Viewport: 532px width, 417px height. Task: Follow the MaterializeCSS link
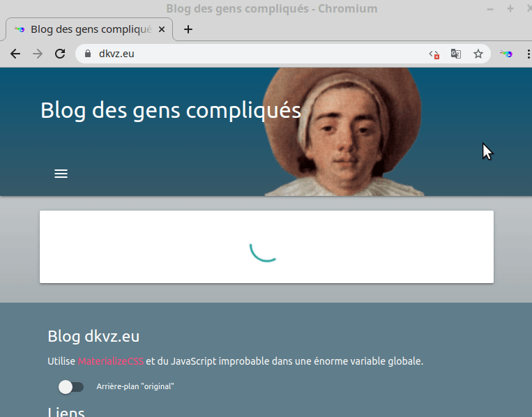[111, 361]
